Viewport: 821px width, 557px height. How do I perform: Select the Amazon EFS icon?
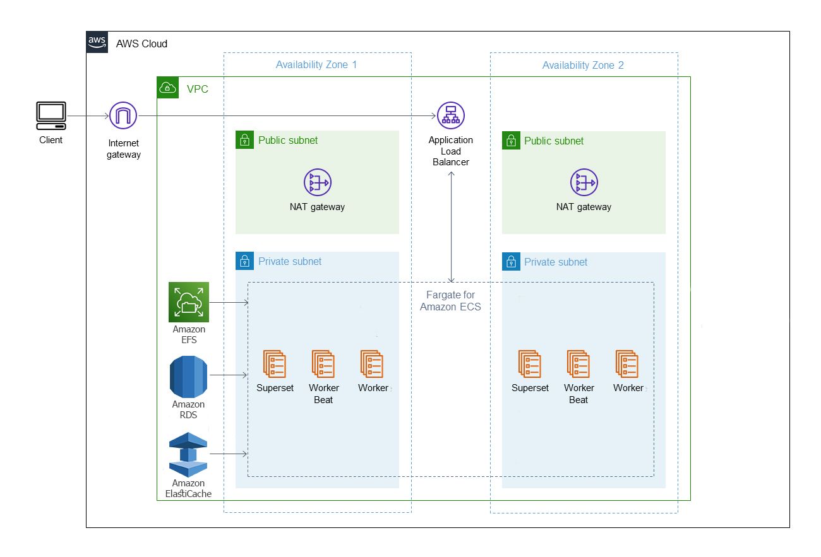click(189, 302)
